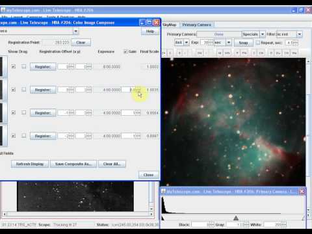Click the ZR toolbar button above the image
The image size is (312, 234).
click(261, 53)
